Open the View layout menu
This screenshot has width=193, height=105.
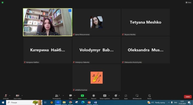click(x=188, y=2)
